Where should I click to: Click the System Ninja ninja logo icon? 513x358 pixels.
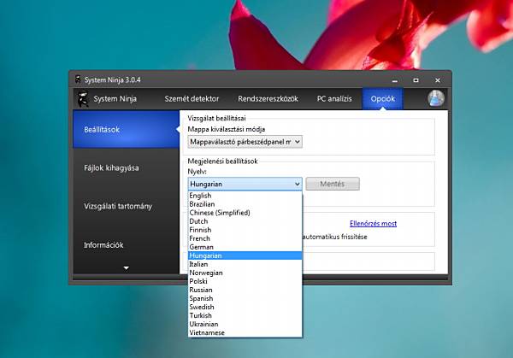pos(83,99)
